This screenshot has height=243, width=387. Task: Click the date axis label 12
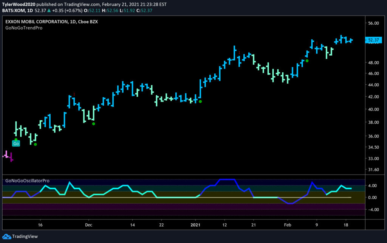click(224, 225)
